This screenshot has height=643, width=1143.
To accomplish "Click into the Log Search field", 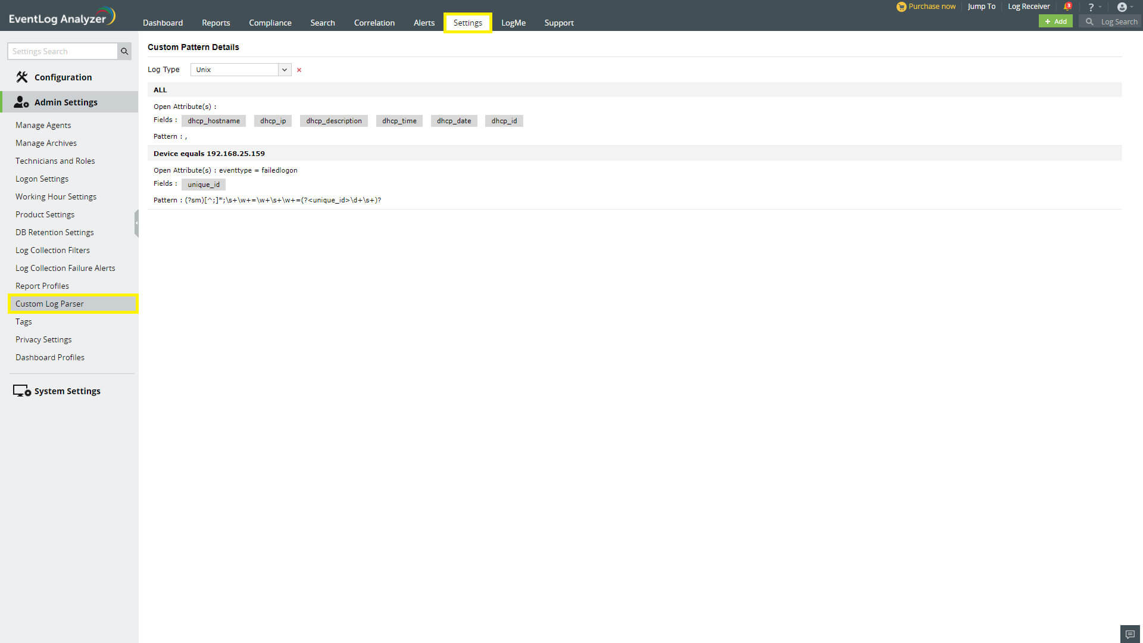I will (x=1118, y=21).
